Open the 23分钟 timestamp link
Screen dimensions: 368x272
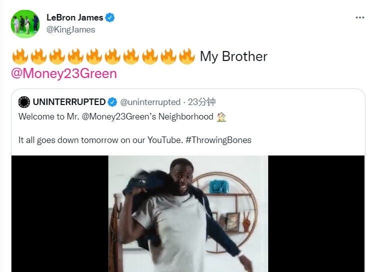(202, 102)
